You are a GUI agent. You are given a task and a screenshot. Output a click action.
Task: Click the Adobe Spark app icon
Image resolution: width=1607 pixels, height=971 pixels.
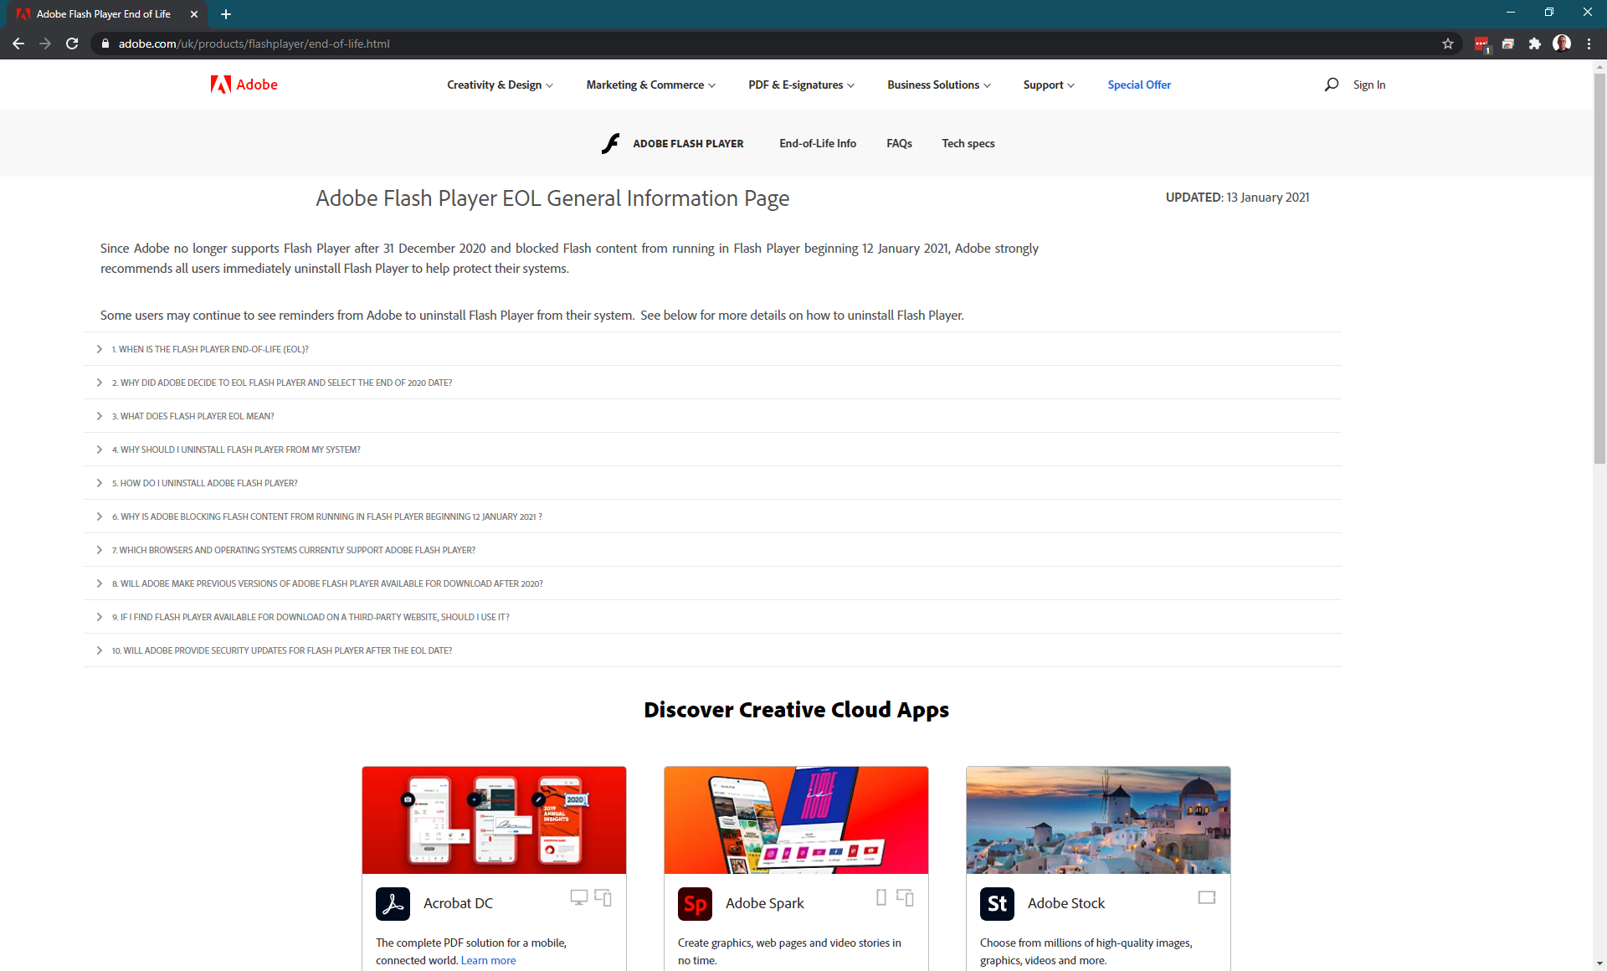click(x=693, y=902)
